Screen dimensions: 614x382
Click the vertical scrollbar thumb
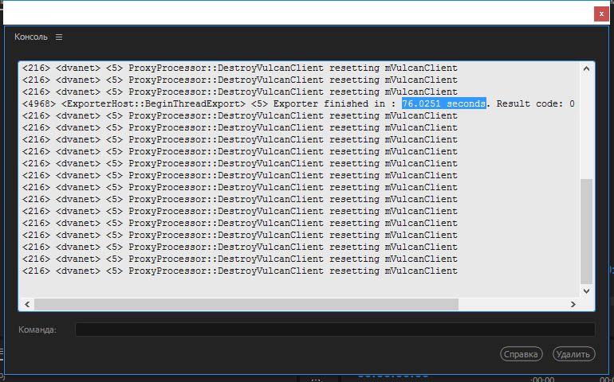(587, 231)
